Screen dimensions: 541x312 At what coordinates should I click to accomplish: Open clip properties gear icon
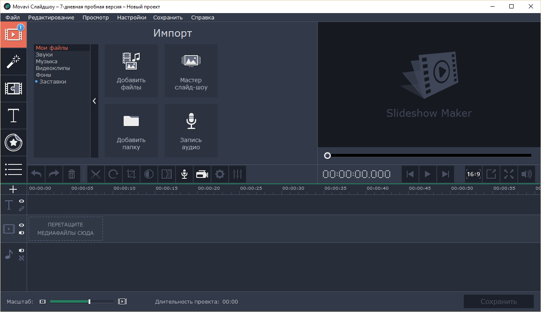pyautogui.click(x=220, y=174)
